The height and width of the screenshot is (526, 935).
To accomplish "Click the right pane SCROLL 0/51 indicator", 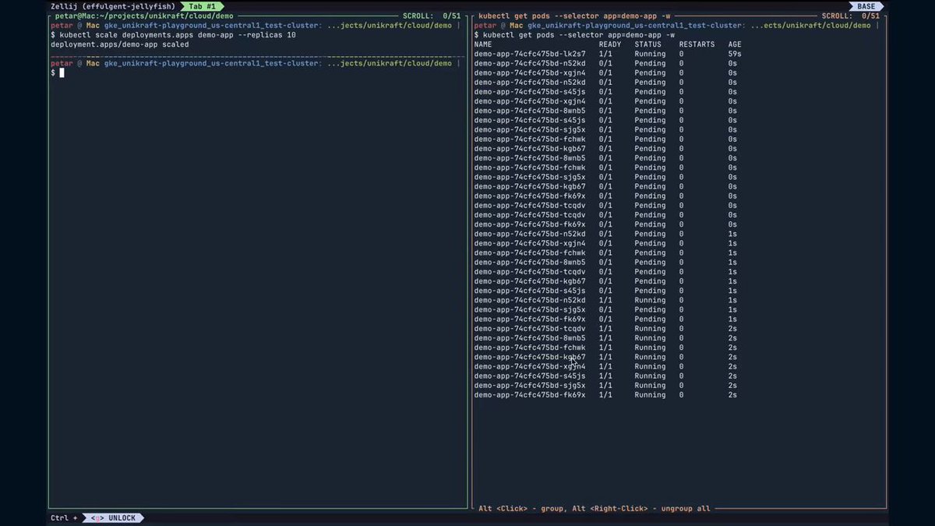I will [851, 16].
